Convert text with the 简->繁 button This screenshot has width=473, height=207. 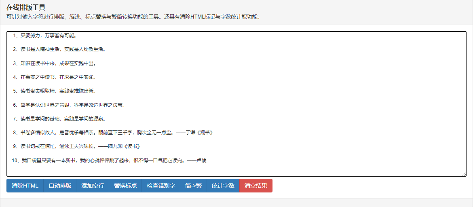point(193,186)
